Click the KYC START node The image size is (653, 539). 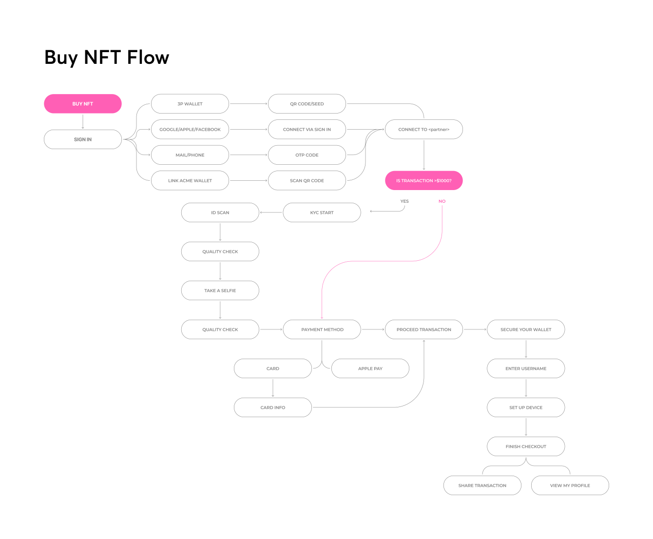point(322,212)
